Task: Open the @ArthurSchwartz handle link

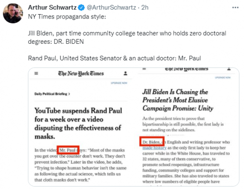Action: (x=111, y=7)
